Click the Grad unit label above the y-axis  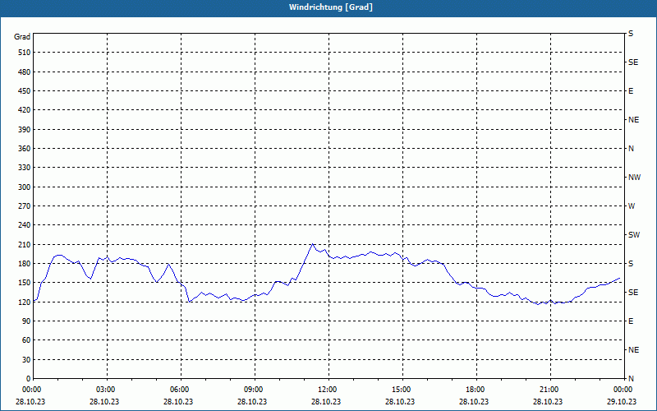tap(22, 37)
